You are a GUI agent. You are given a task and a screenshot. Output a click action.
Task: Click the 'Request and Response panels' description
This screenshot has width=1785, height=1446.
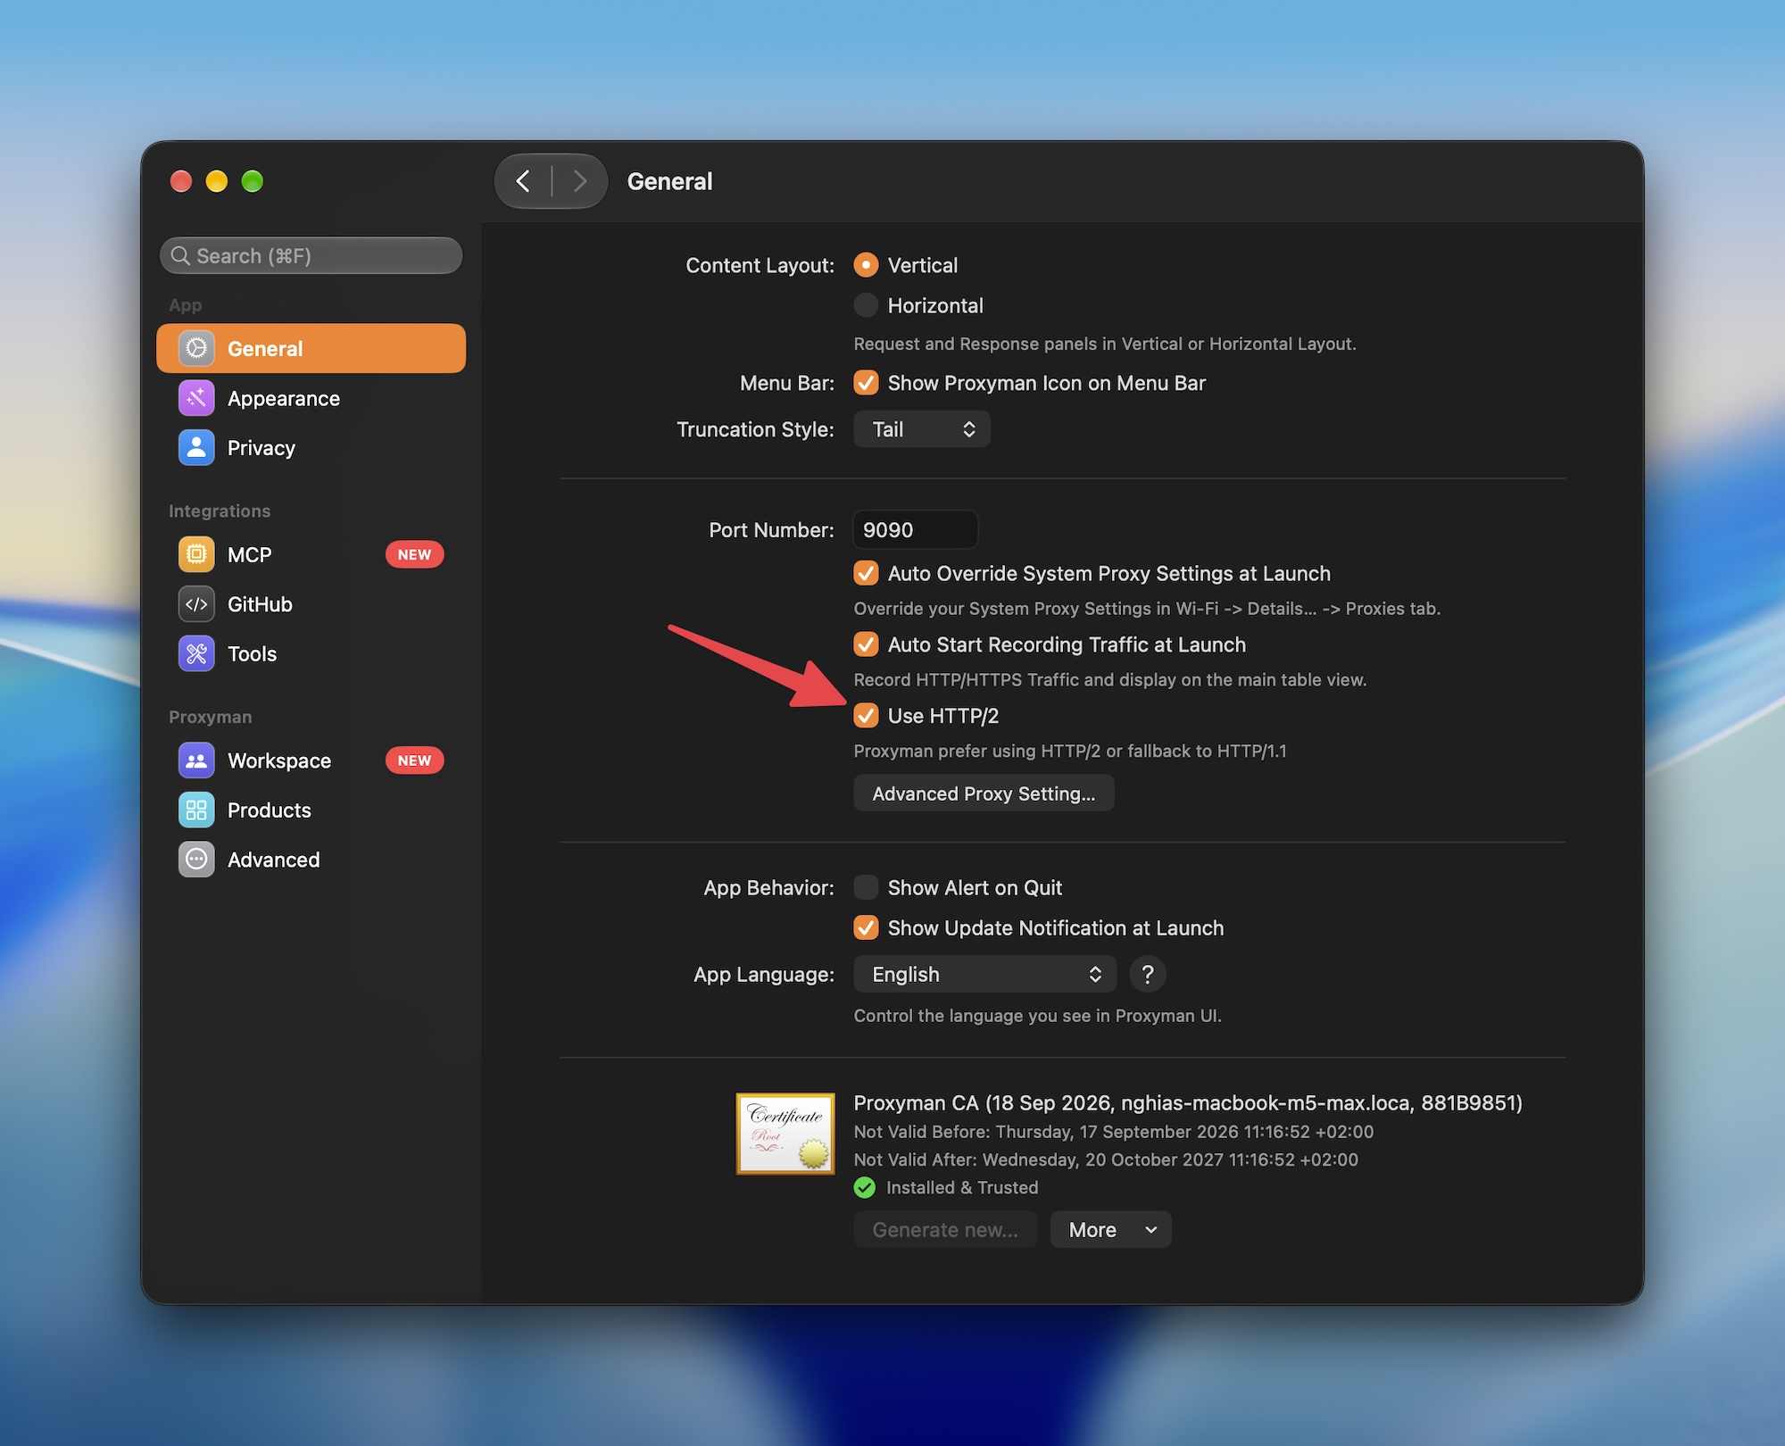click(1105, 344)
